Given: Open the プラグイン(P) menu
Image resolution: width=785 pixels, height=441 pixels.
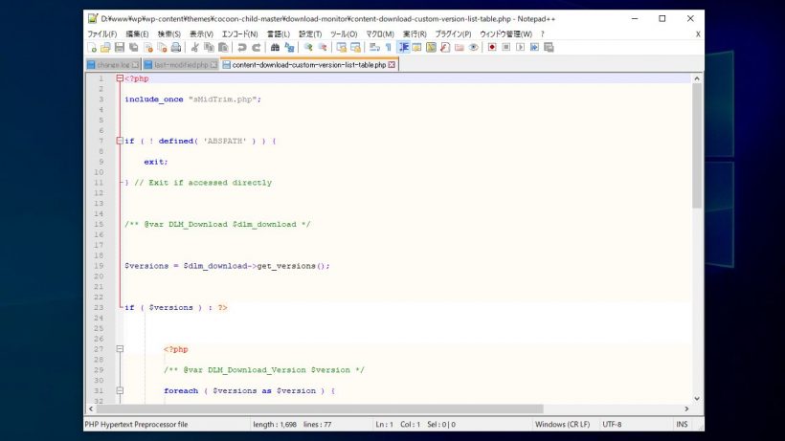Looking at the screenshot, I should tap(453, 34).
